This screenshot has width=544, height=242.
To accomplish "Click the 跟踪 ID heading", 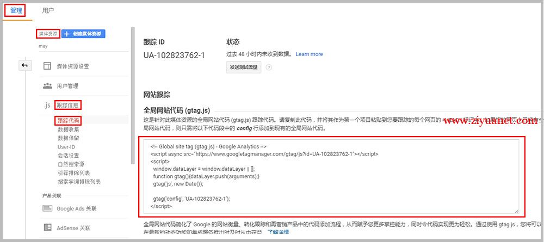I will click(x=154, y=42).
